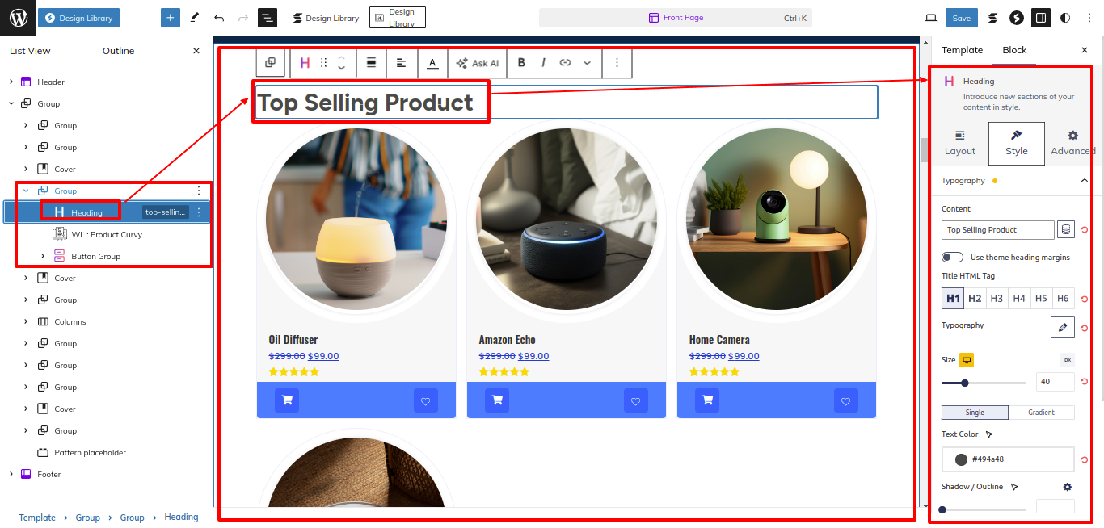Select the H2 title tag
The image size is (1104, 528).
pyautogui.click(x=975, y=299)
